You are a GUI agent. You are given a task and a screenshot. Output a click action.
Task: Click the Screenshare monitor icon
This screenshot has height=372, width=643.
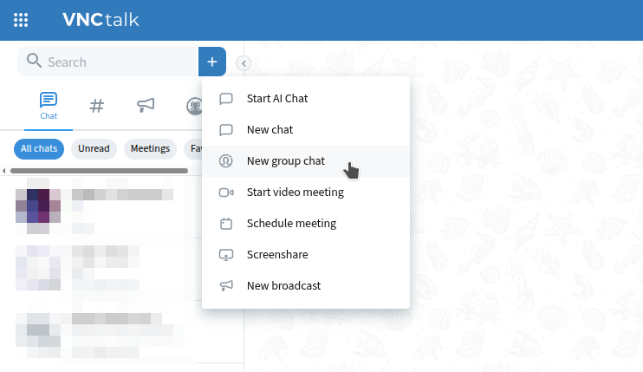226,255
